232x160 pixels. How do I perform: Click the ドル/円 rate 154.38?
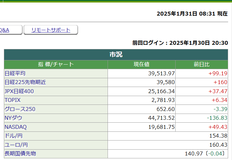(x=219, y=136)
